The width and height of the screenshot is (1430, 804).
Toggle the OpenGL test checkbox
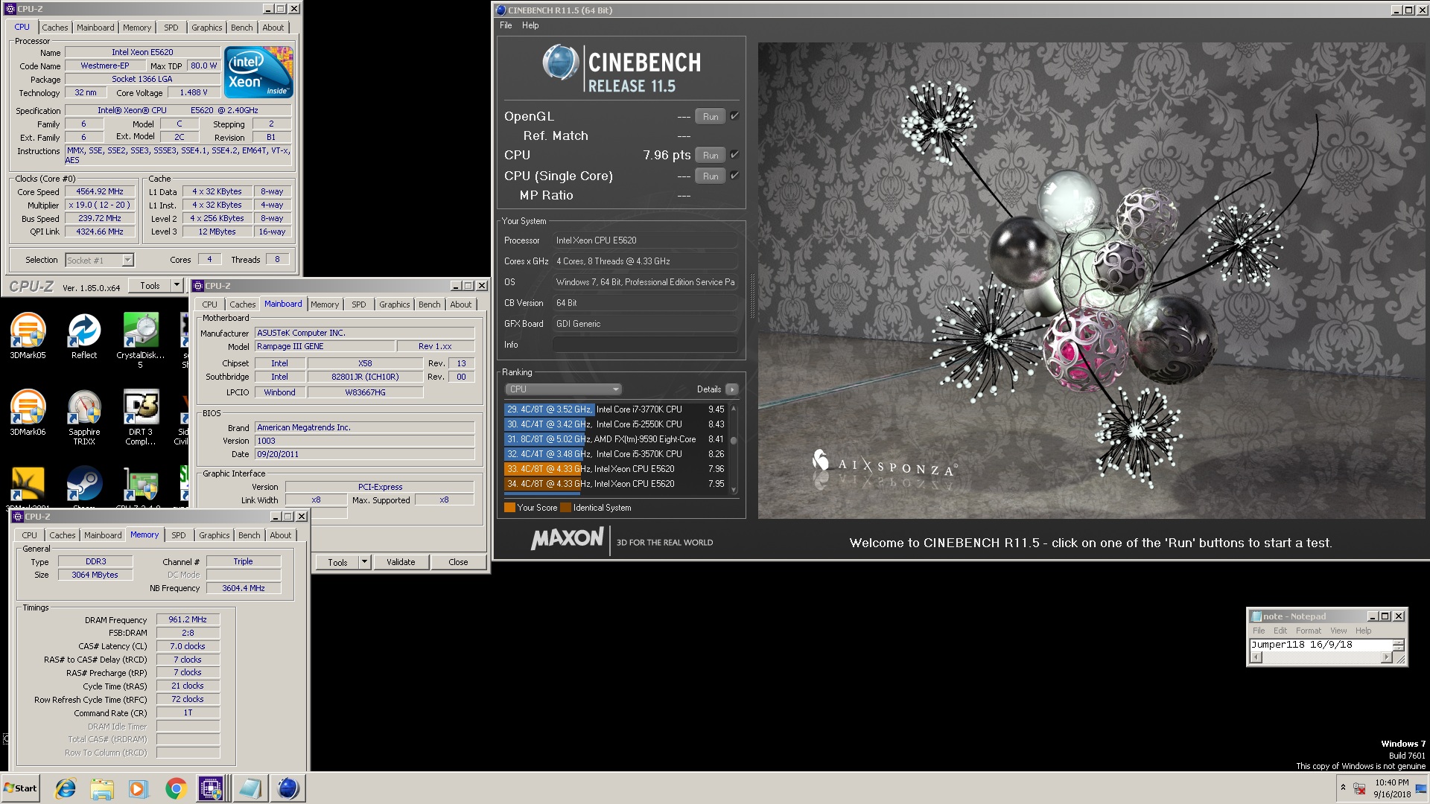[734, 116]
